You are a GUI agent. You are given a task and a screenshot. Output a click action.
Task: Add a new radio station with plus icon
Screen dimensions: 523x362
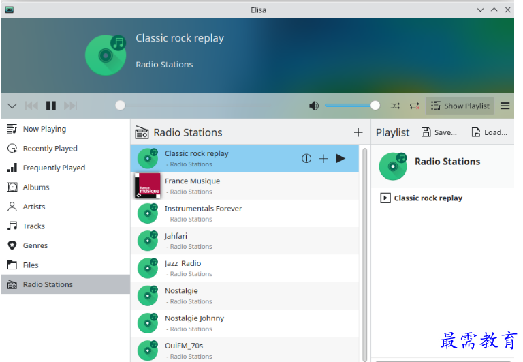358,132
